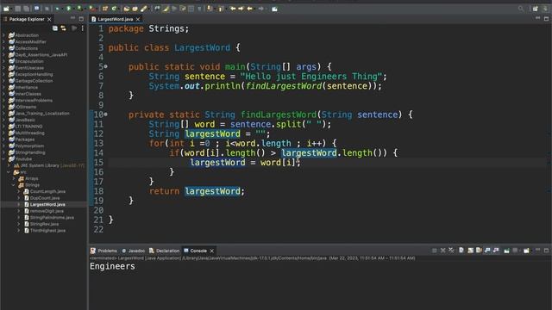
Task: Switch to the Problems tab
Action: (x=103, y=251)
